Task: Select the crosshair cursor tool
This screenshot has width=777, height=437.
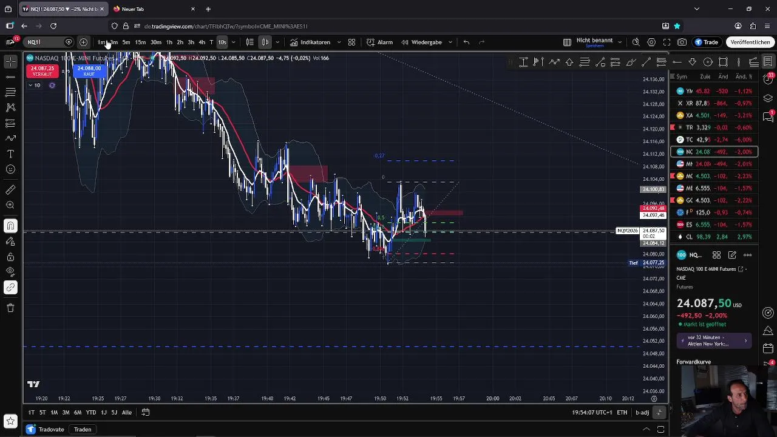Action: tap(10, 62)
